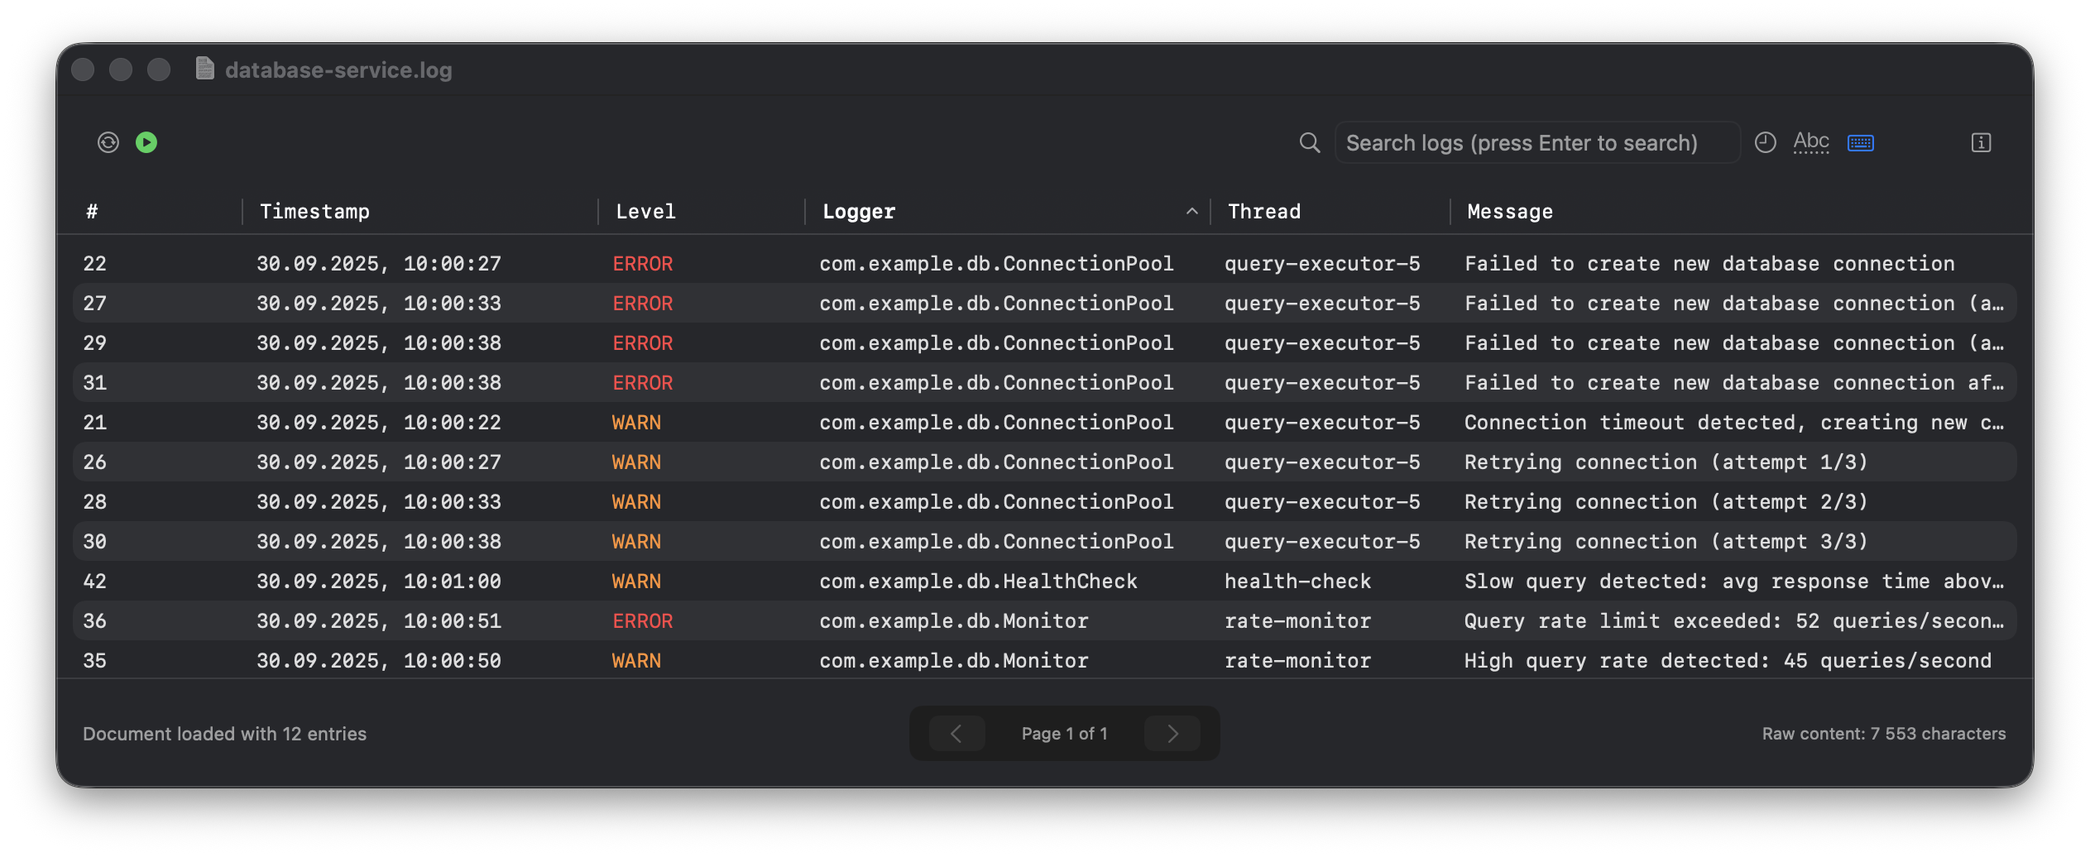Click the database-service.log document icon
Screen dimensions: 2090x857
coord(204,69)
